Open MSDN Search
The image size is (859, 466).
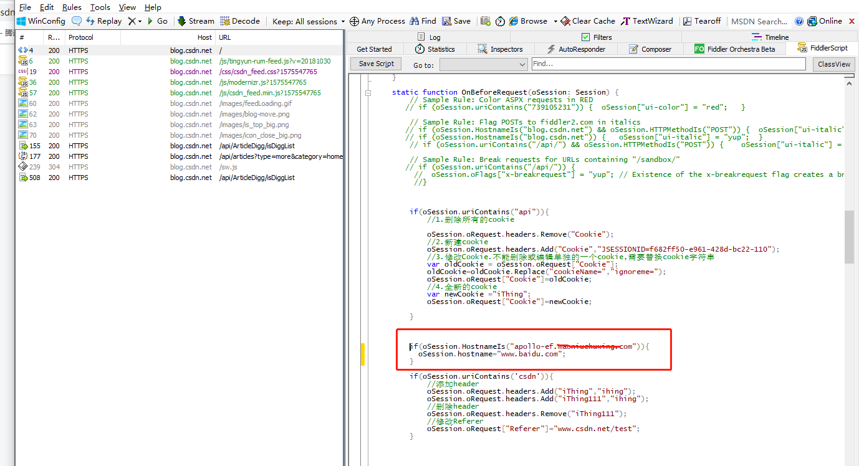(x=759, y=21)
